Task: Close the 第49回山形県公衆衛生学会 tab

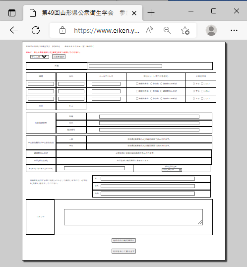Action: pyautogui.click(x=134, y=13)
